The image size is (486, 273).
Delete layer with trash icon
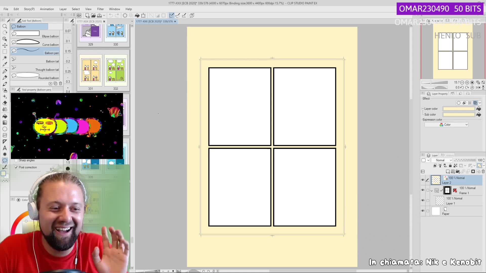(483, 171)
